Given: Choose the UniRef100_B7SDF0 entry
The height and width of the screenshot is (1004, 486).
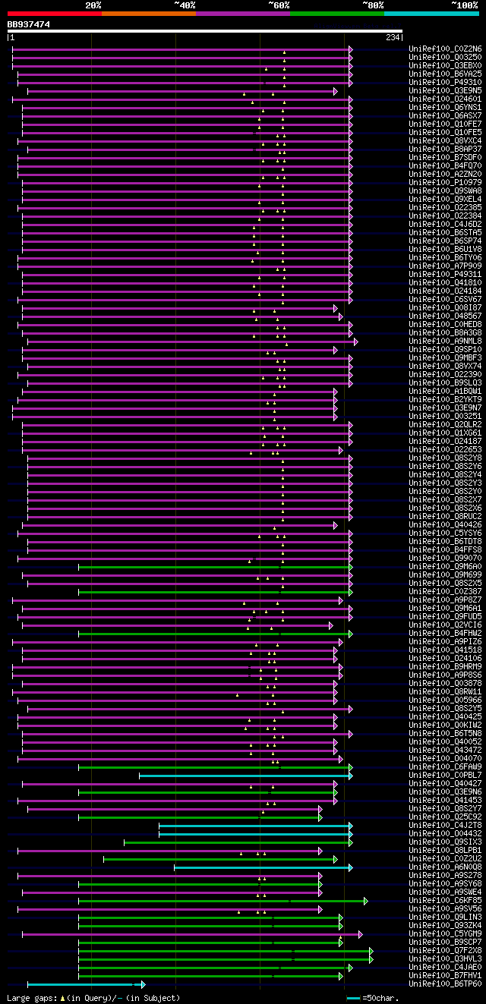Looking at the screenshot, I should (x=445, y=157).
